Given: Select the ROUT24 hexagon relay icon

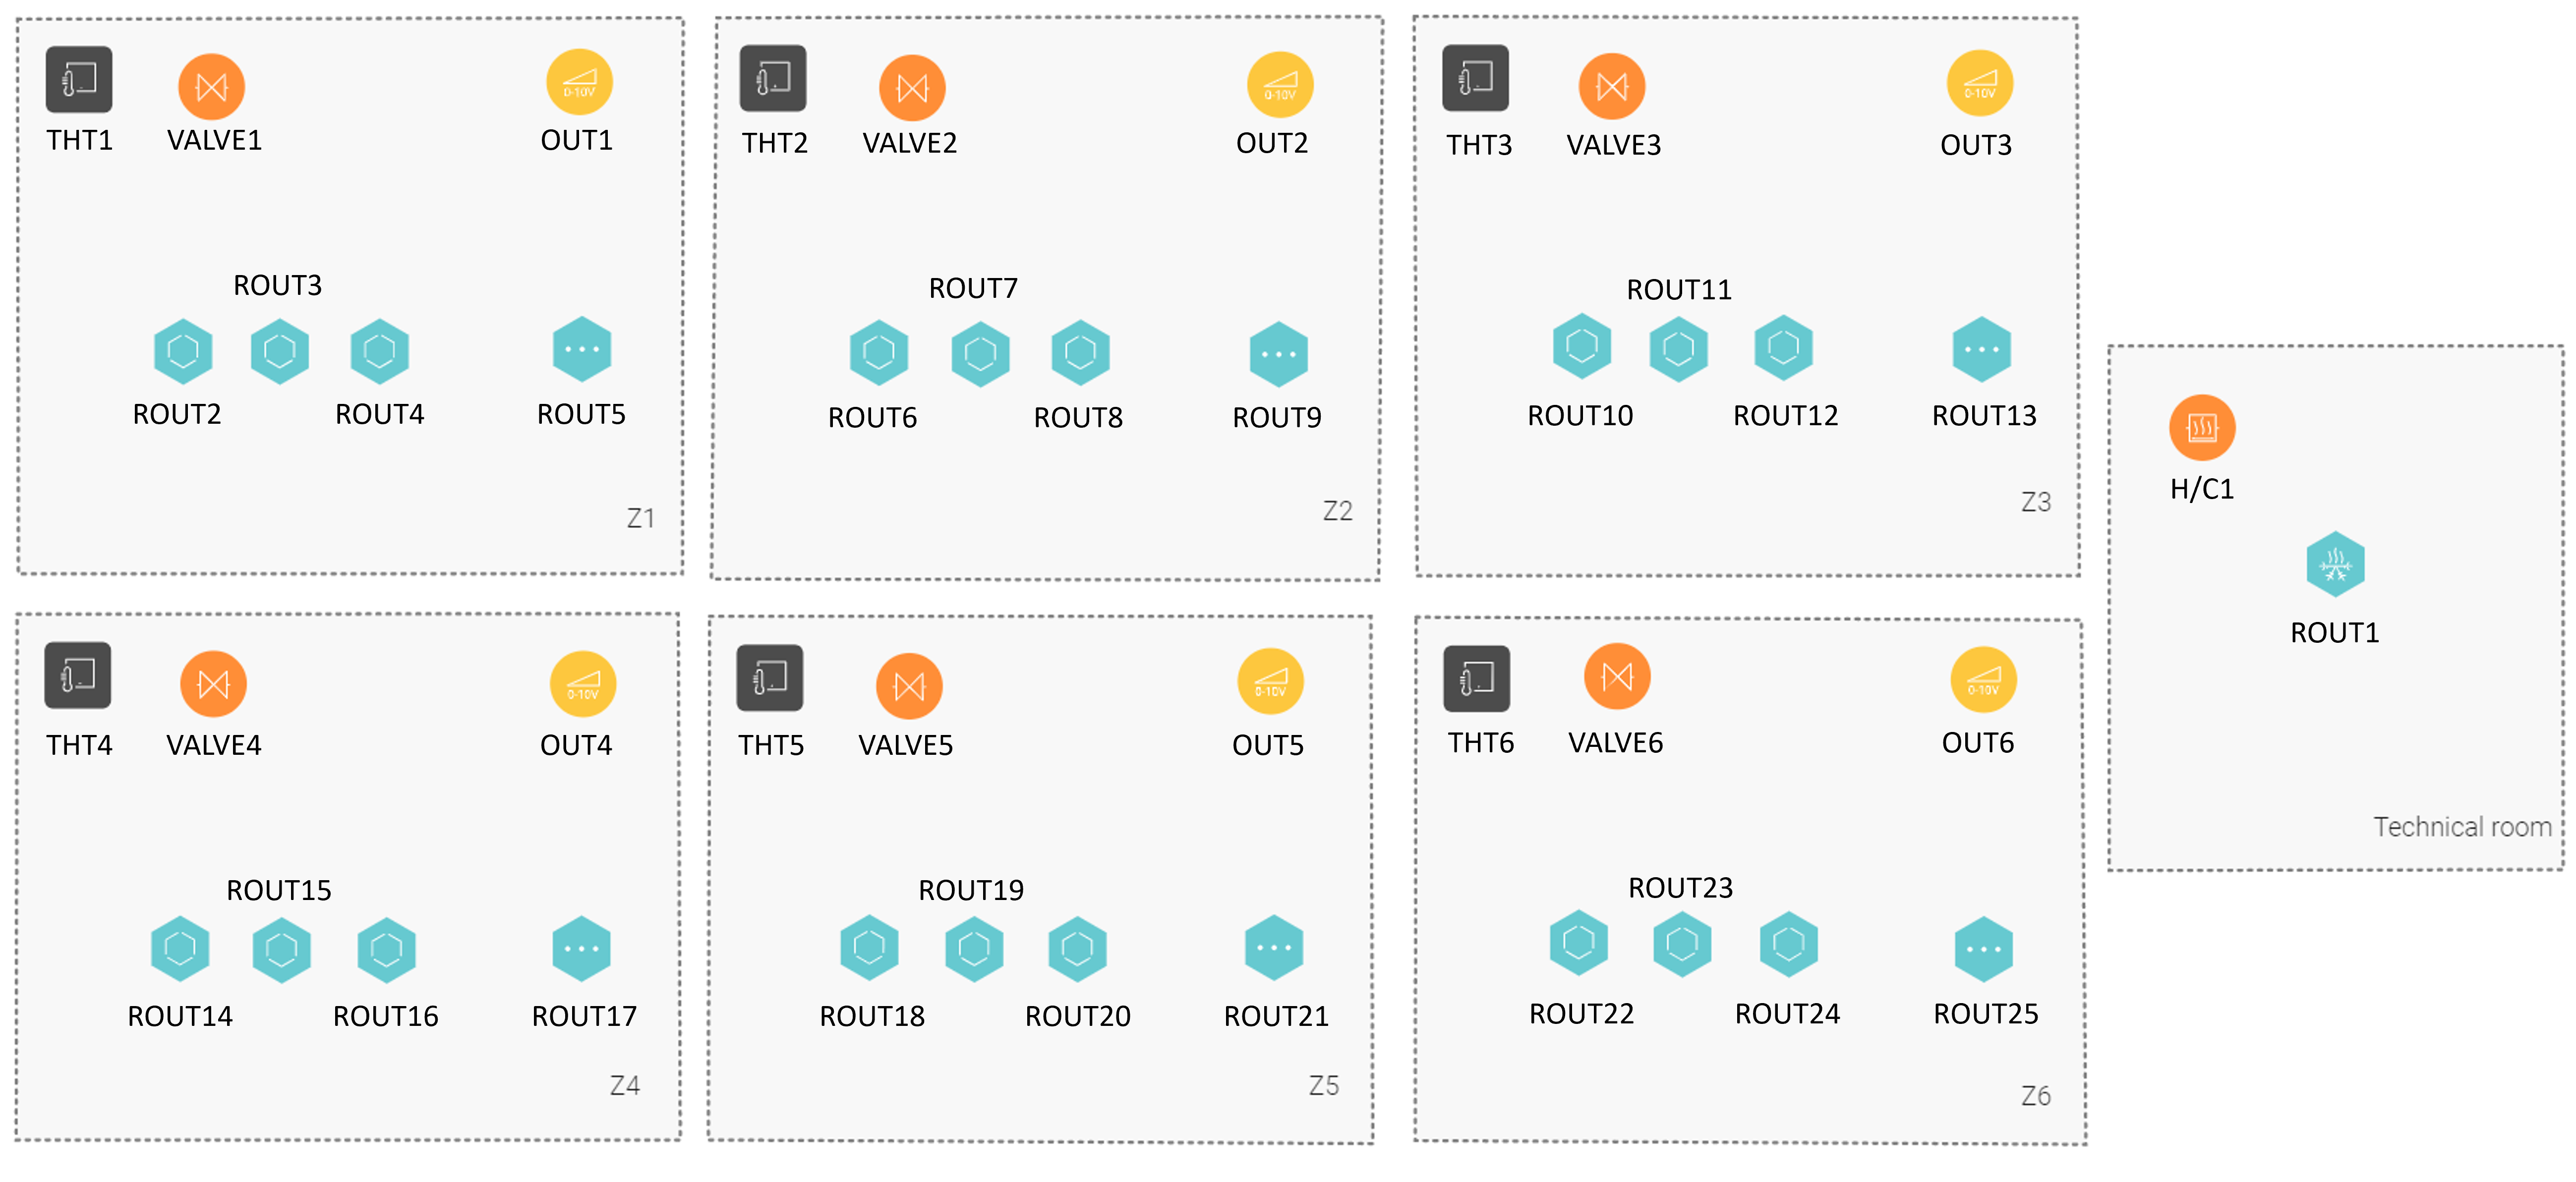Looking at the screenshot, I should (x=1788, y=944).
